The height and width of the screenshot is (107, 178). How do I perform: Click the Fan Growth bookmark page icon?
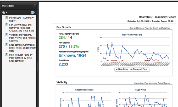7,25
